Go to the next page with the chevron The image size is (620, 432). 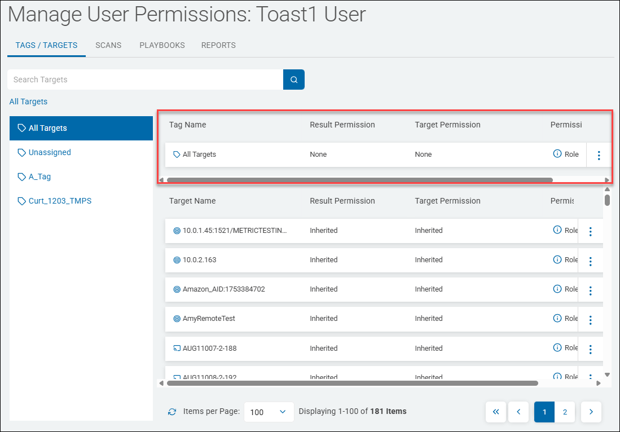point(591,412)
